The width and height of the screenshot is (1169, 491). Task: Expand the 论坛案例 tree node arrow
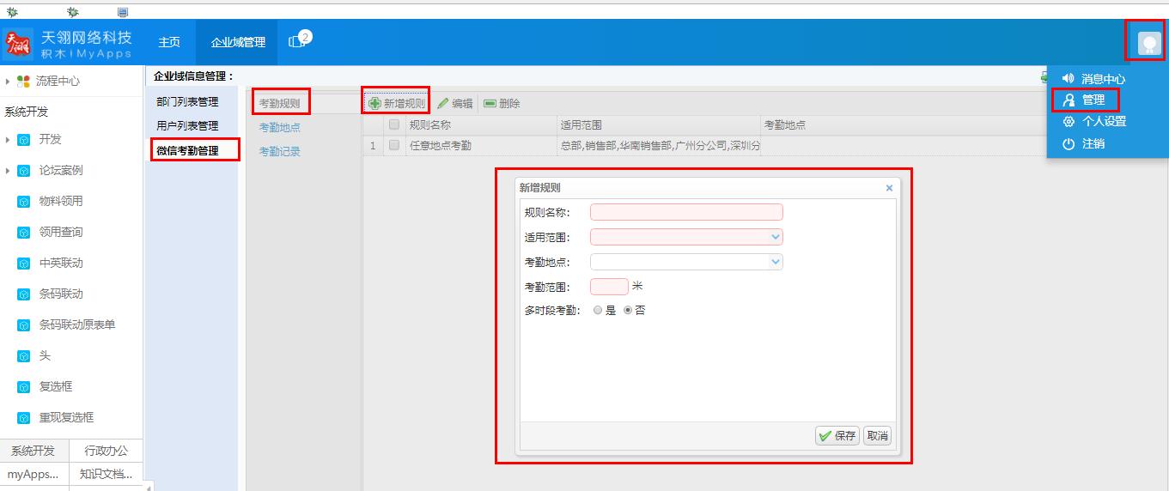click(8, 171)
